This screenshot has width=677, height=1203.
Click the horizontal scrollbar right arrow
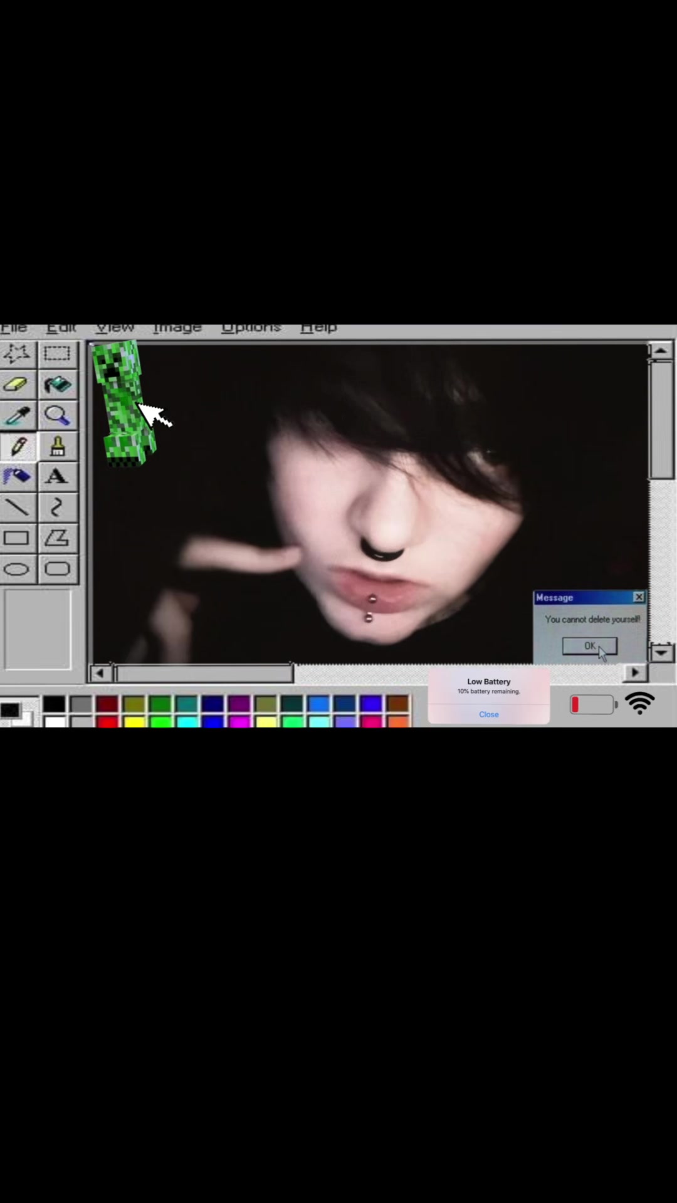click(x=635, y=672)
